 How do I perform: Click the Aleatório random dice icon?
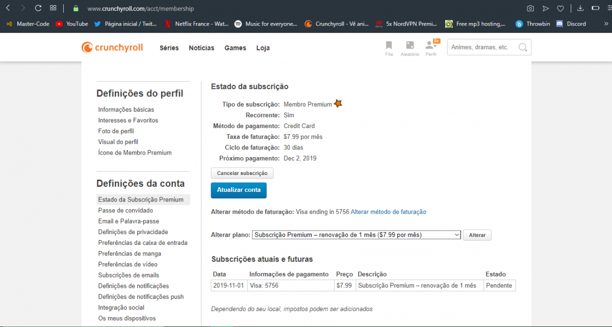tap(410, 45)
